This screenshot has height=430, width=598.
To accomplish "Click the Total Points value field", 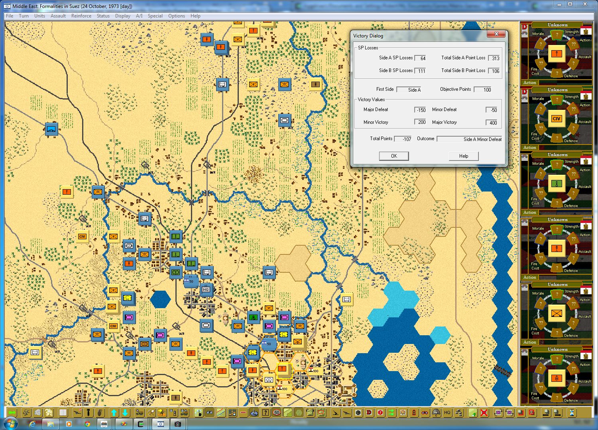I will point(403,139).
